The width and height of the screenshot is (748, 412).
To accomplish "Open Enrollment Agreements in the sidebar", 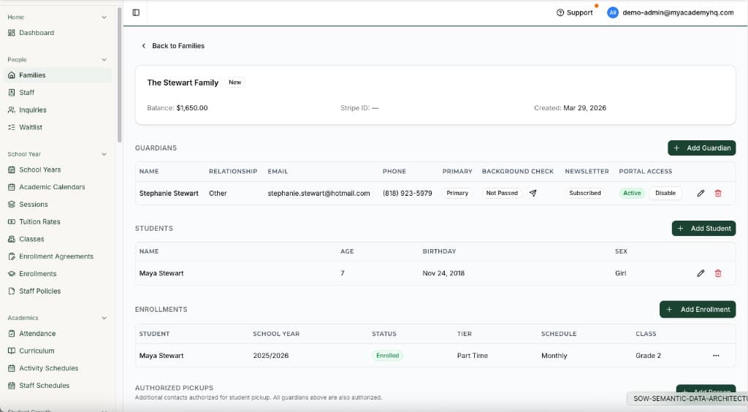I will 58,256.
